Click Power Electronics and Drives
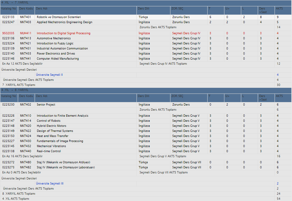Viewport: 292px width, 201px height. coord(56,54)
